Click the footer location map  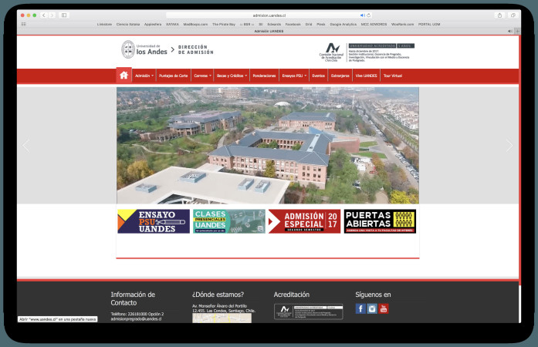[222, 318]
